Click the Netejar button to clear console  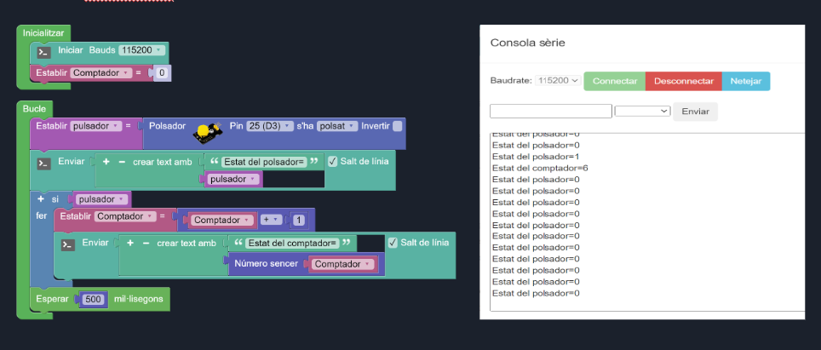point(745,81)
